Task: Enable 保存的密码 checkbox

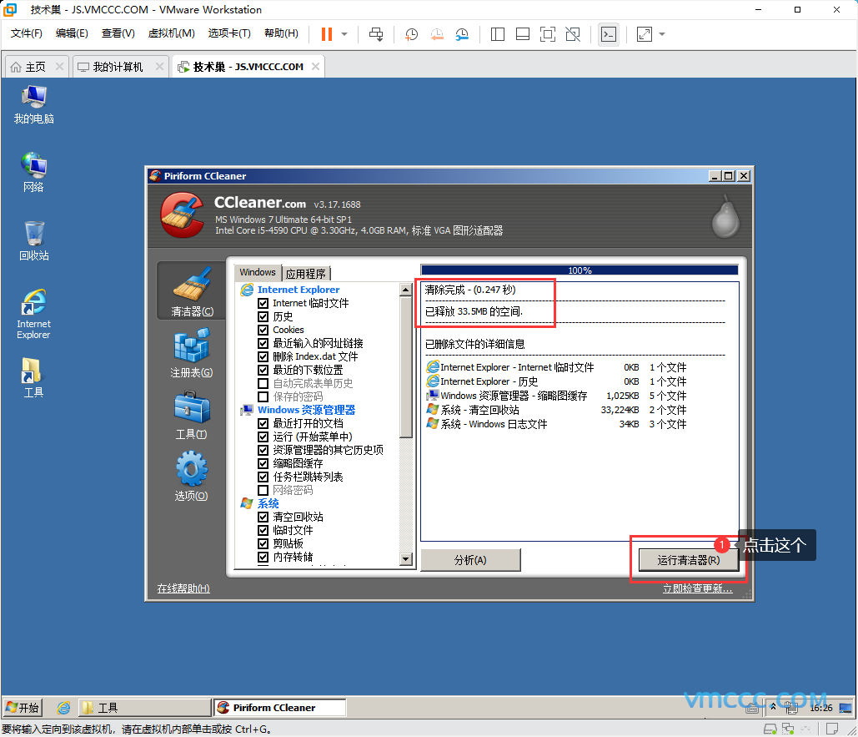Action: coord(263,396)
